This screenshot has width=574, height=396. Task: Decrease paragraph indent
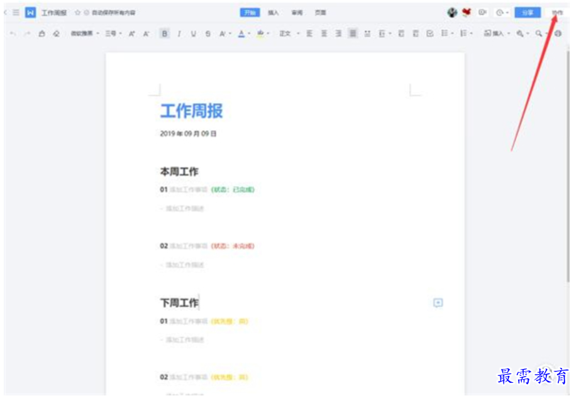tap(401, 34)
